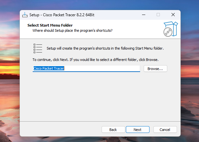This screenshot has width=199, height=142.
Task: Click inside the Start Menu folder name field
Action: coord(104,69)
